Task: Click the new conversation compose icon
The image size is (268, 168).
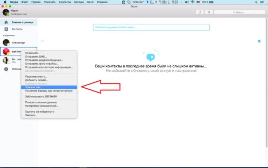Action: pyautogui.click(x=200, y=12)
